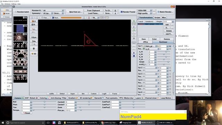
Task: Open the Layers tab
Action: tap(139, 98)
